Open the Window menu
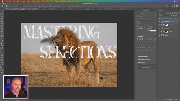This screenshot has width=180, height=101. (x=63, y=1)
